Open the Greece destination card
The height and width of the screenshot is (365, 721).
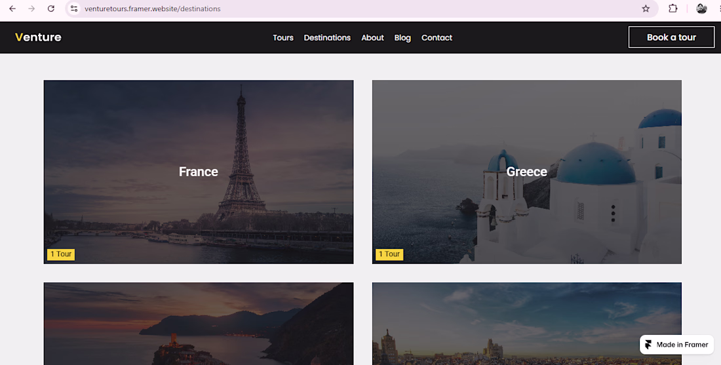tap(527, 172)
